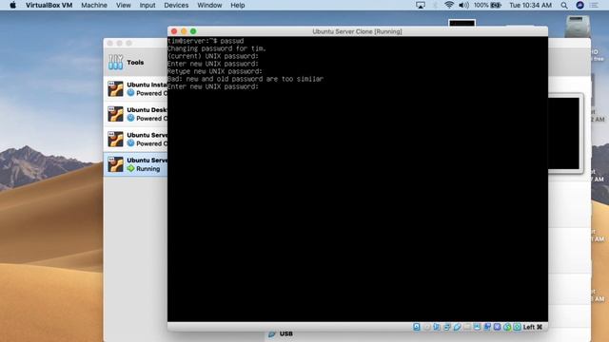Open the Help menu
609x342 pixels.
point(237,5)
